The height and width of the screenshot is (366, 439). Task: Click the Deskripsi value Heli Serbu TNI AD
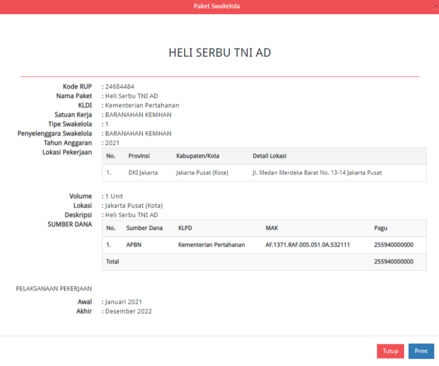click(131, 215)
